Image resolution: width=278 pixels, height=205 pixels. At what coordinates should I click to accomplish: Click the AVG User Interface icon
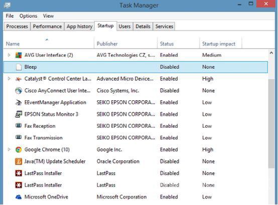(x=19, y=55)
